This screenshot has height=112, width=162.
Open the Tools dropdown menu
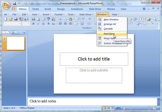(x=72, y=14)
